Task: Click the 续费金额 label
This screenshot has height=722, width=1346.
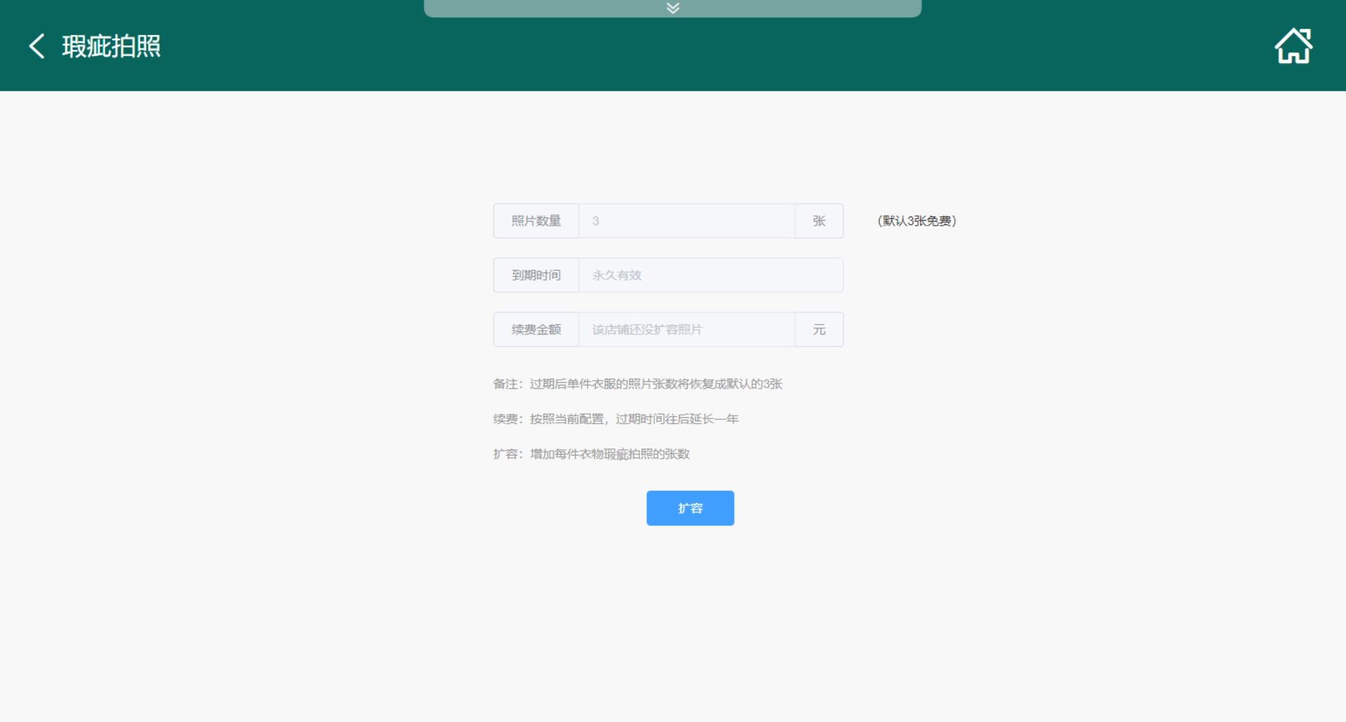Action: [536, 329]
